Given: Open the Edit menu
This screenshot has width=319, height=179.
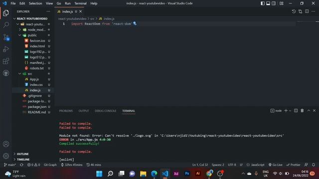Looking at the screenshot, I should click(22, 3).
